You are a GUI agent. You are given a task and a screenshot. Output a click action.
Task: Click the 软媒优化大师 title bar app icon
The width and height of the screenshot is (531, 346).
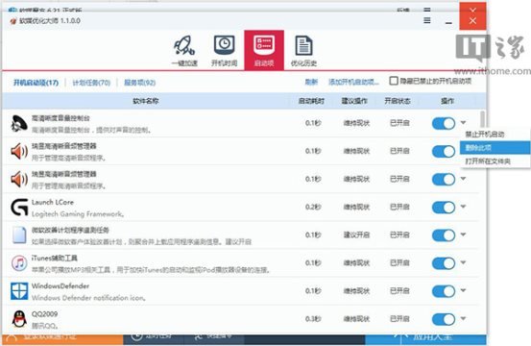coord(13,21)
